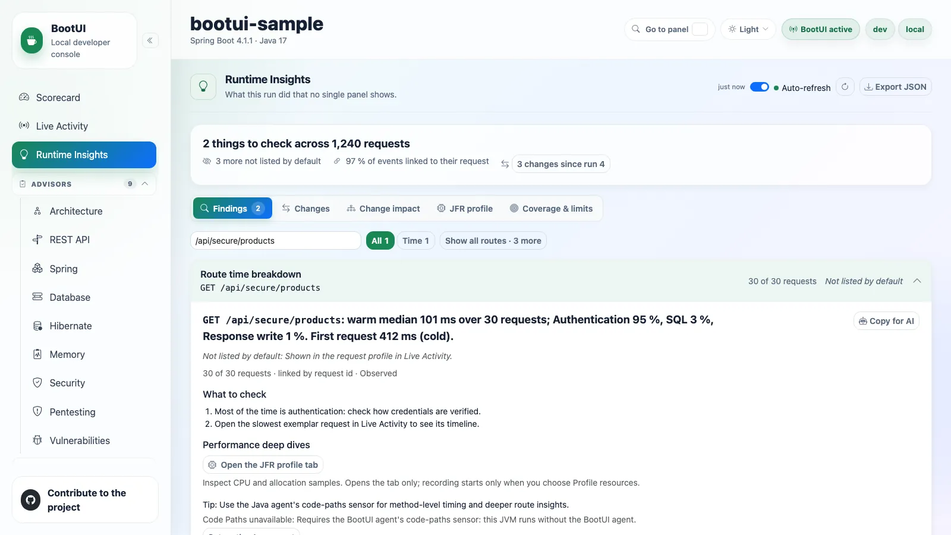Viewport: 951px width, 535px height.
Task: Open Contribute to the project link
Action: [x=85, y=500]
